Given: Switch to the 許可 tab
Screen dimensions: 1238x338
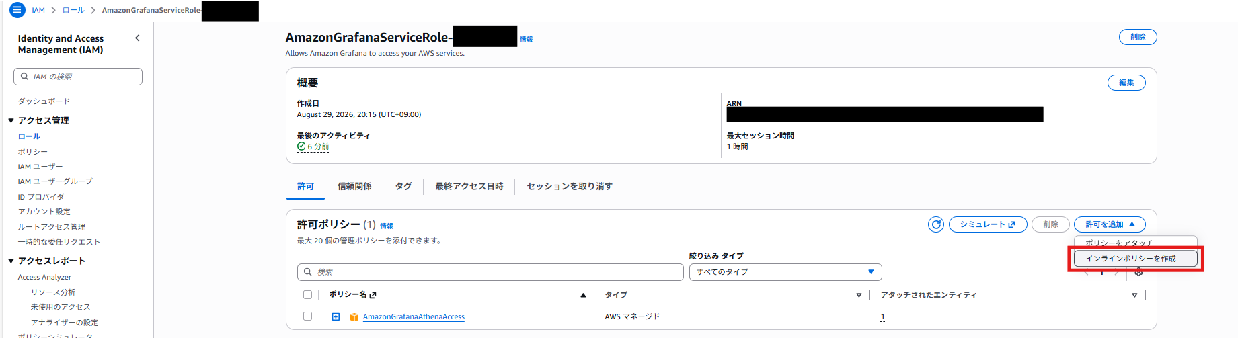Looking at the screenshot, I should pos(305,187).
